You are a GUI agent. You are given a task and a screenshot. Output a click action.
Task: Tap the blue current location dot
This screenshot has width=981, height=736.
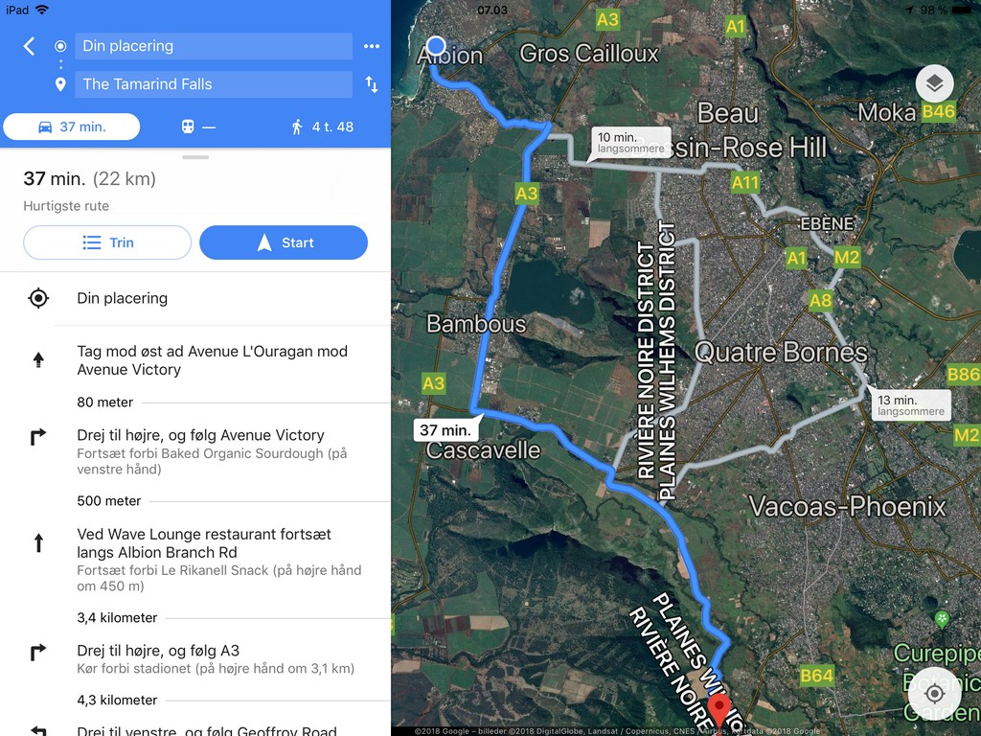tap(436, 46)
